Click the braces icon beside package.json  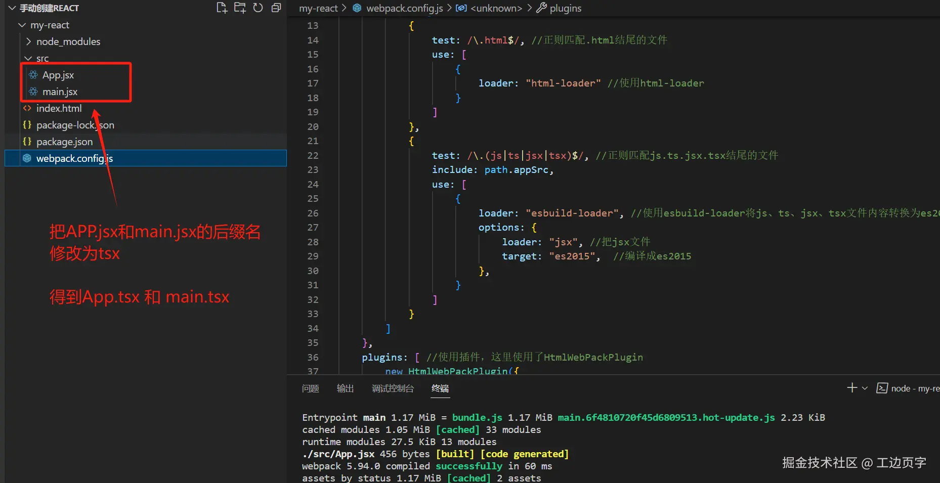27,142
